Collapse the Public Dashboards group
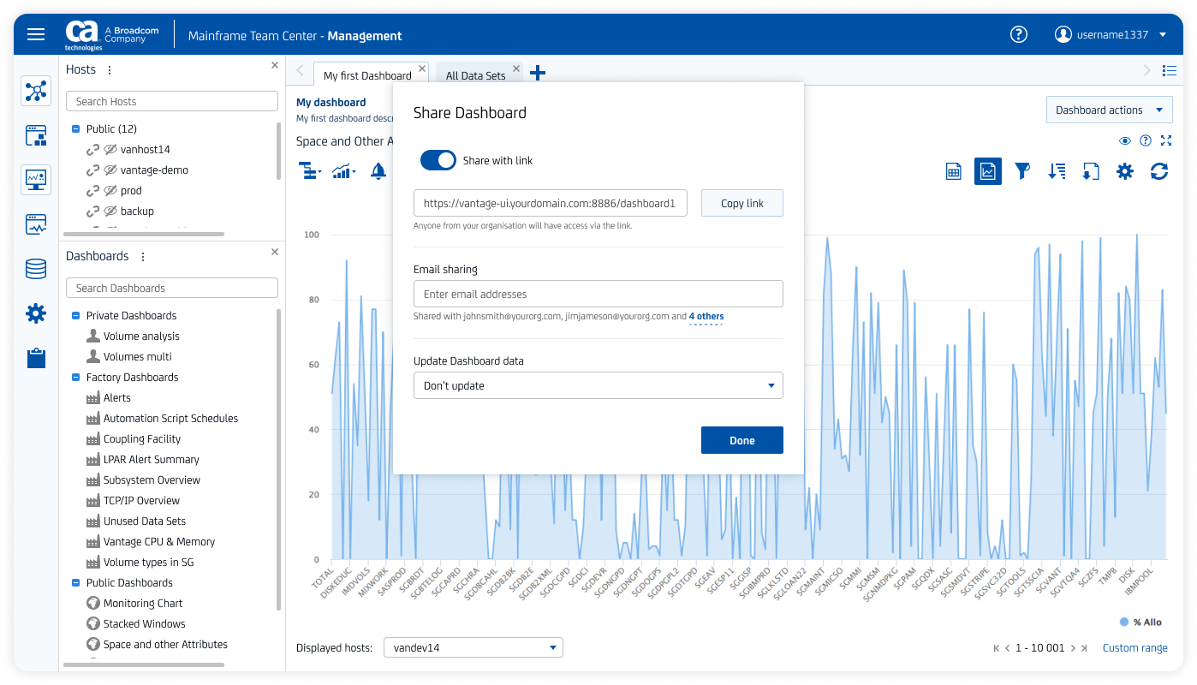1197x685 pixels. pyautogui.click(x=75, y=582)
